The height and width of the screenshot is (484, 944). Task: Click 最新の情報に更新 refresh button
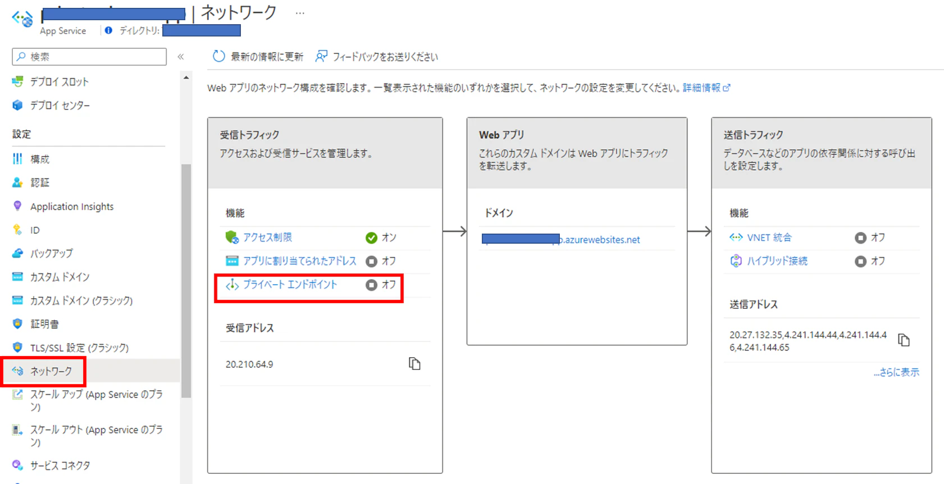point(258,56)
